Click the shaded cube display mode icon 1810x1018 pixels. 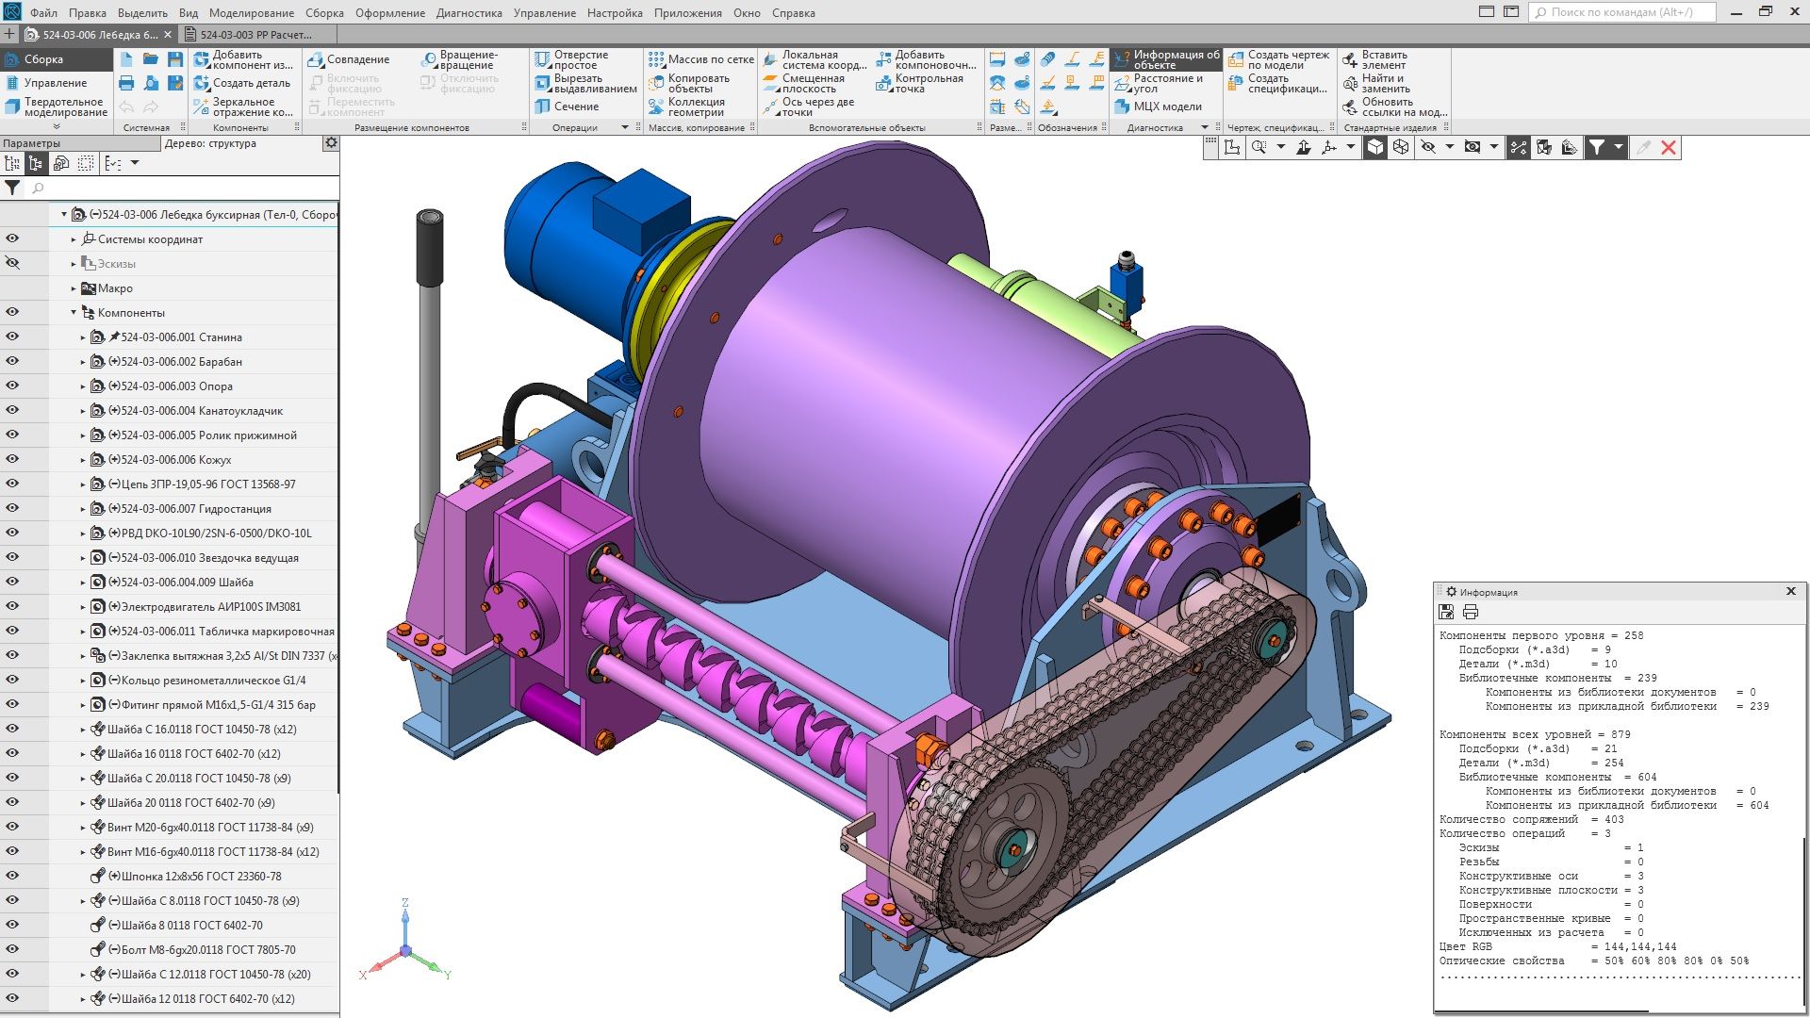click(1375, 147)
